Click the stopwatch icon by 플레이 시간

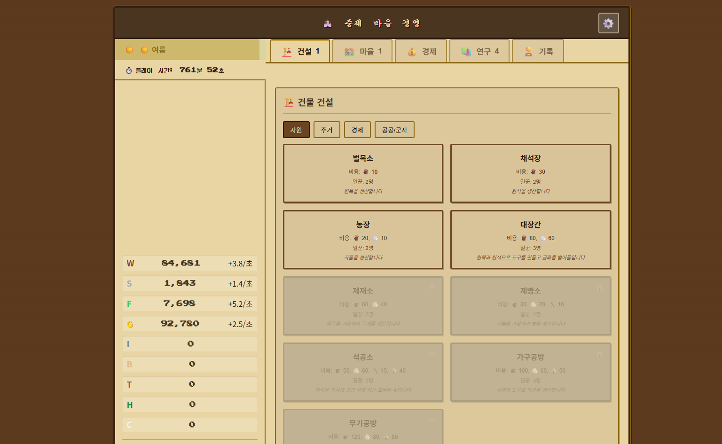click(129, 70)
